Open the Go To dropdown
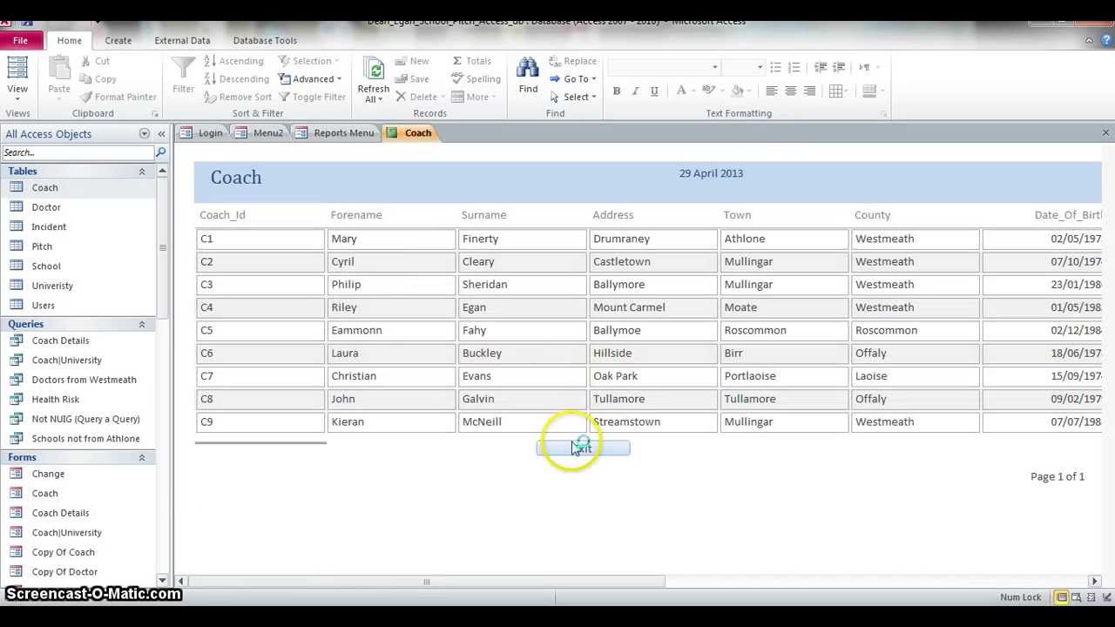Screen dimensions: 1115x627 coord(574,78)
